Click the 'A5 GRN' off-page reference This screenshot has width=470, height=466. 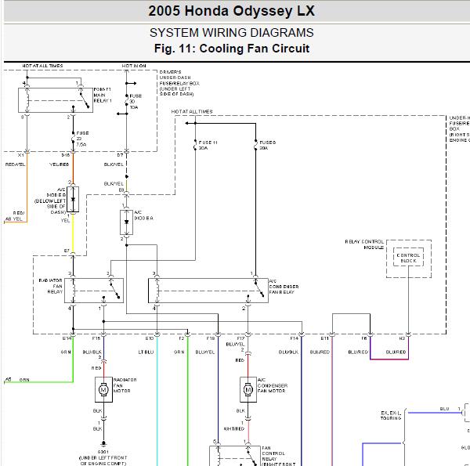pos(17,380)
